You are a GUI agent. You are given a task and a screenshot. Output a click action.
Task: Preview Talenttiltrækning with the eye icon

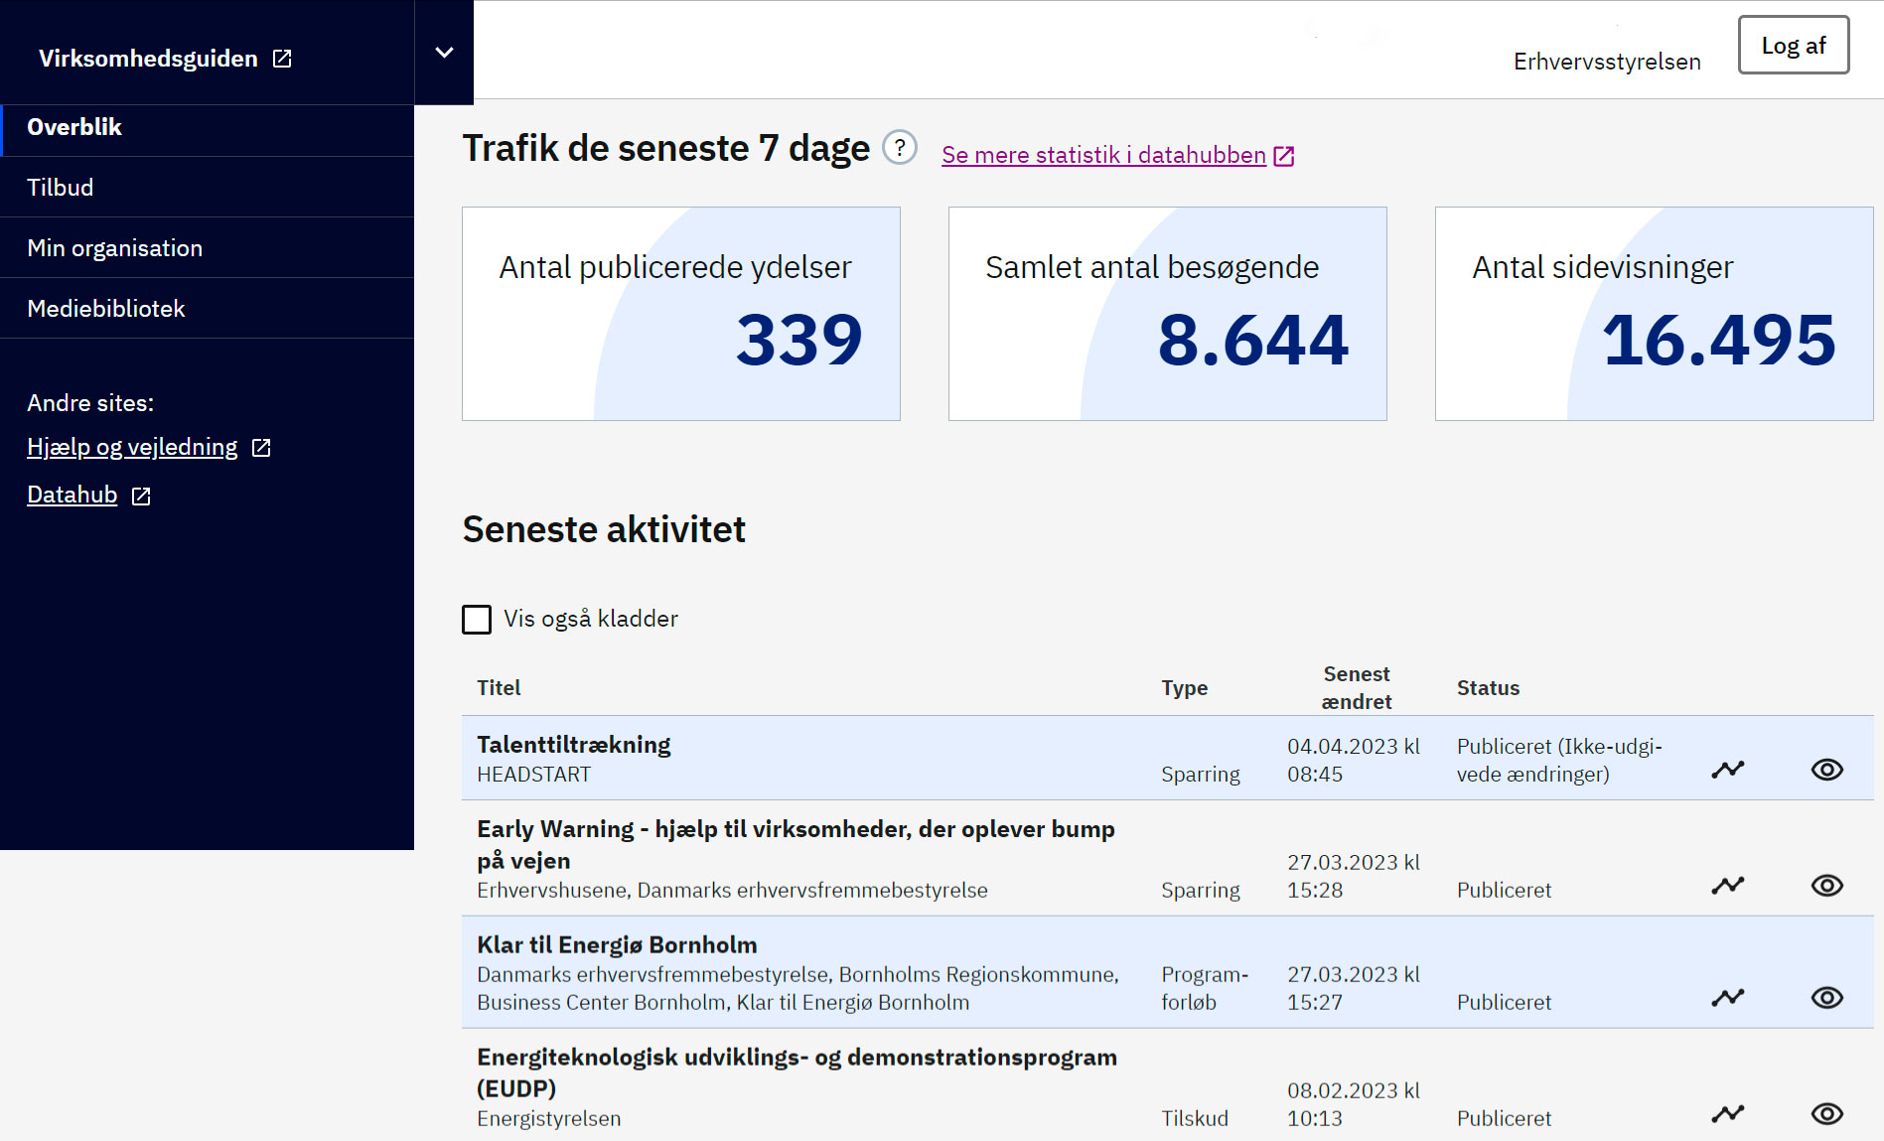[1826, 770]
